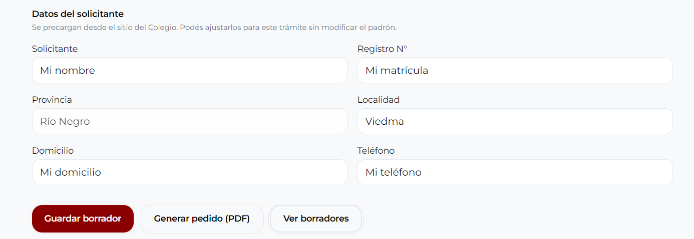Click into the Teléfono input field
The height and width of the screenshot is (239, 694).
point(515,172)
